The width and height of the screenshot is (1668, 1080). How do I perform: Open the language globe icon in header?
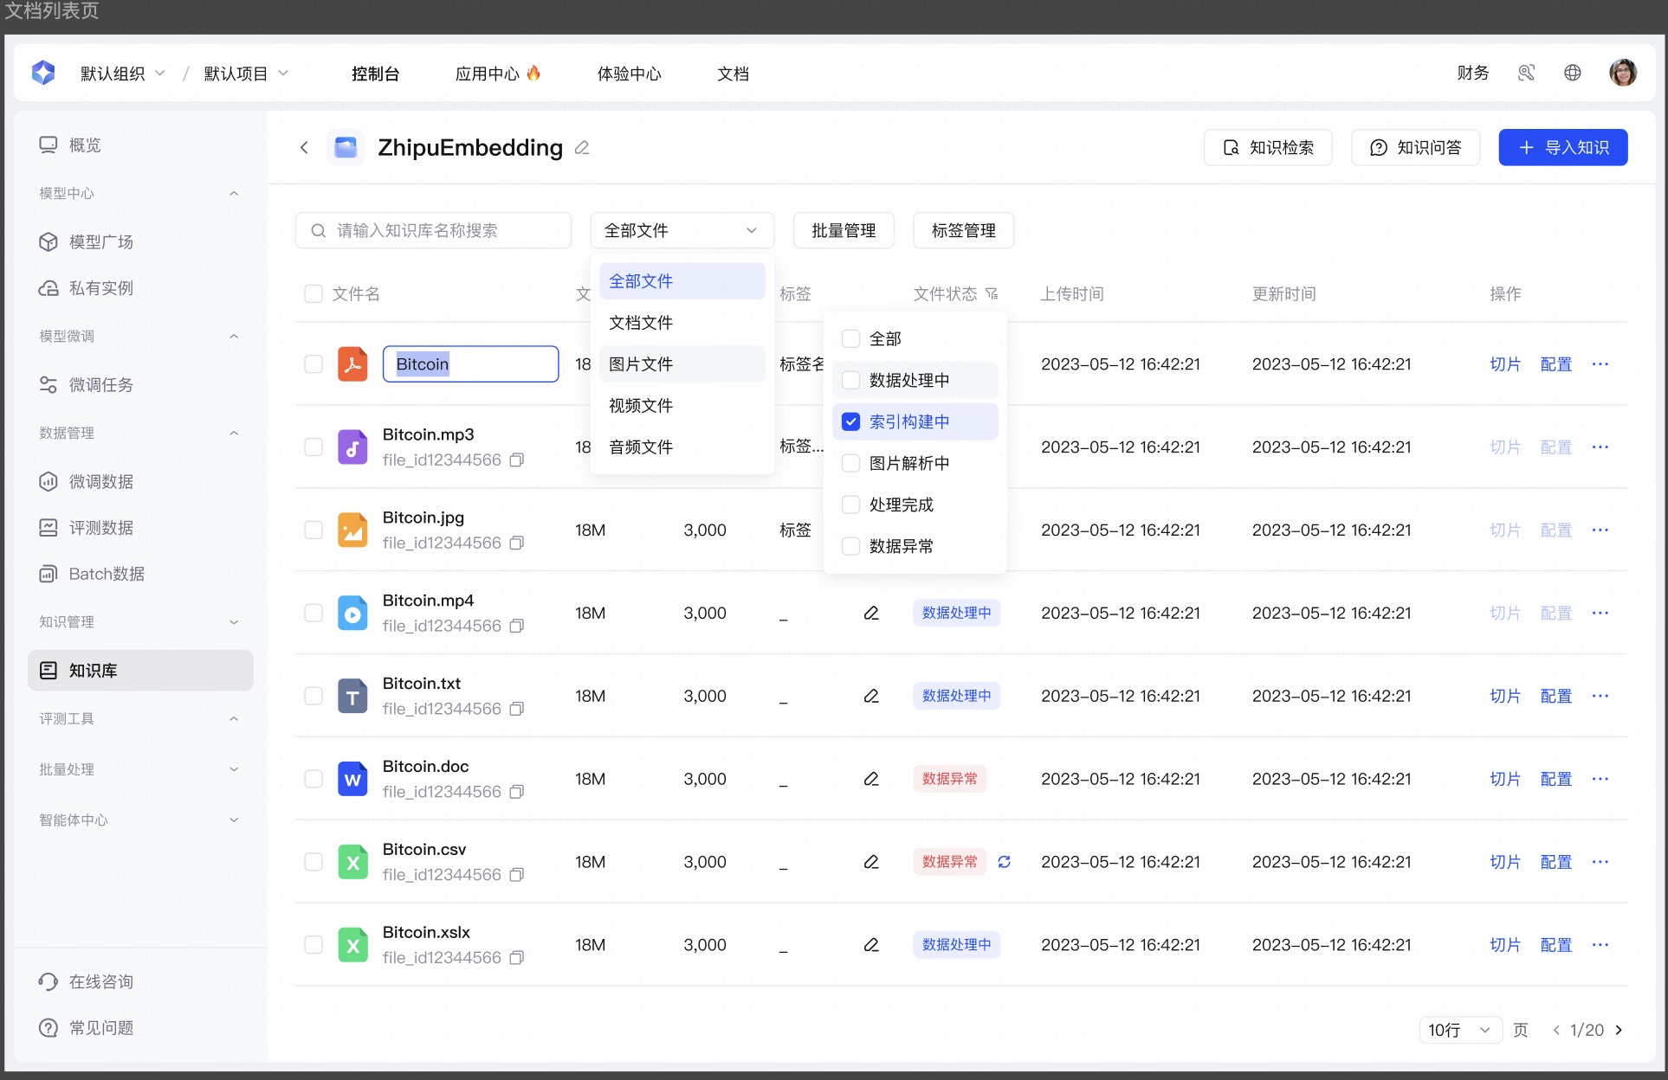[1573, 74]
